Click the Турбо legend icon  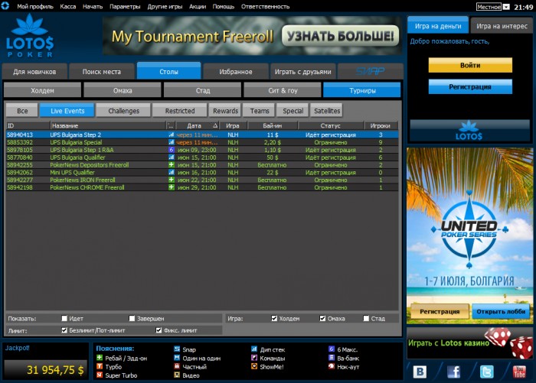click(100, 367)
